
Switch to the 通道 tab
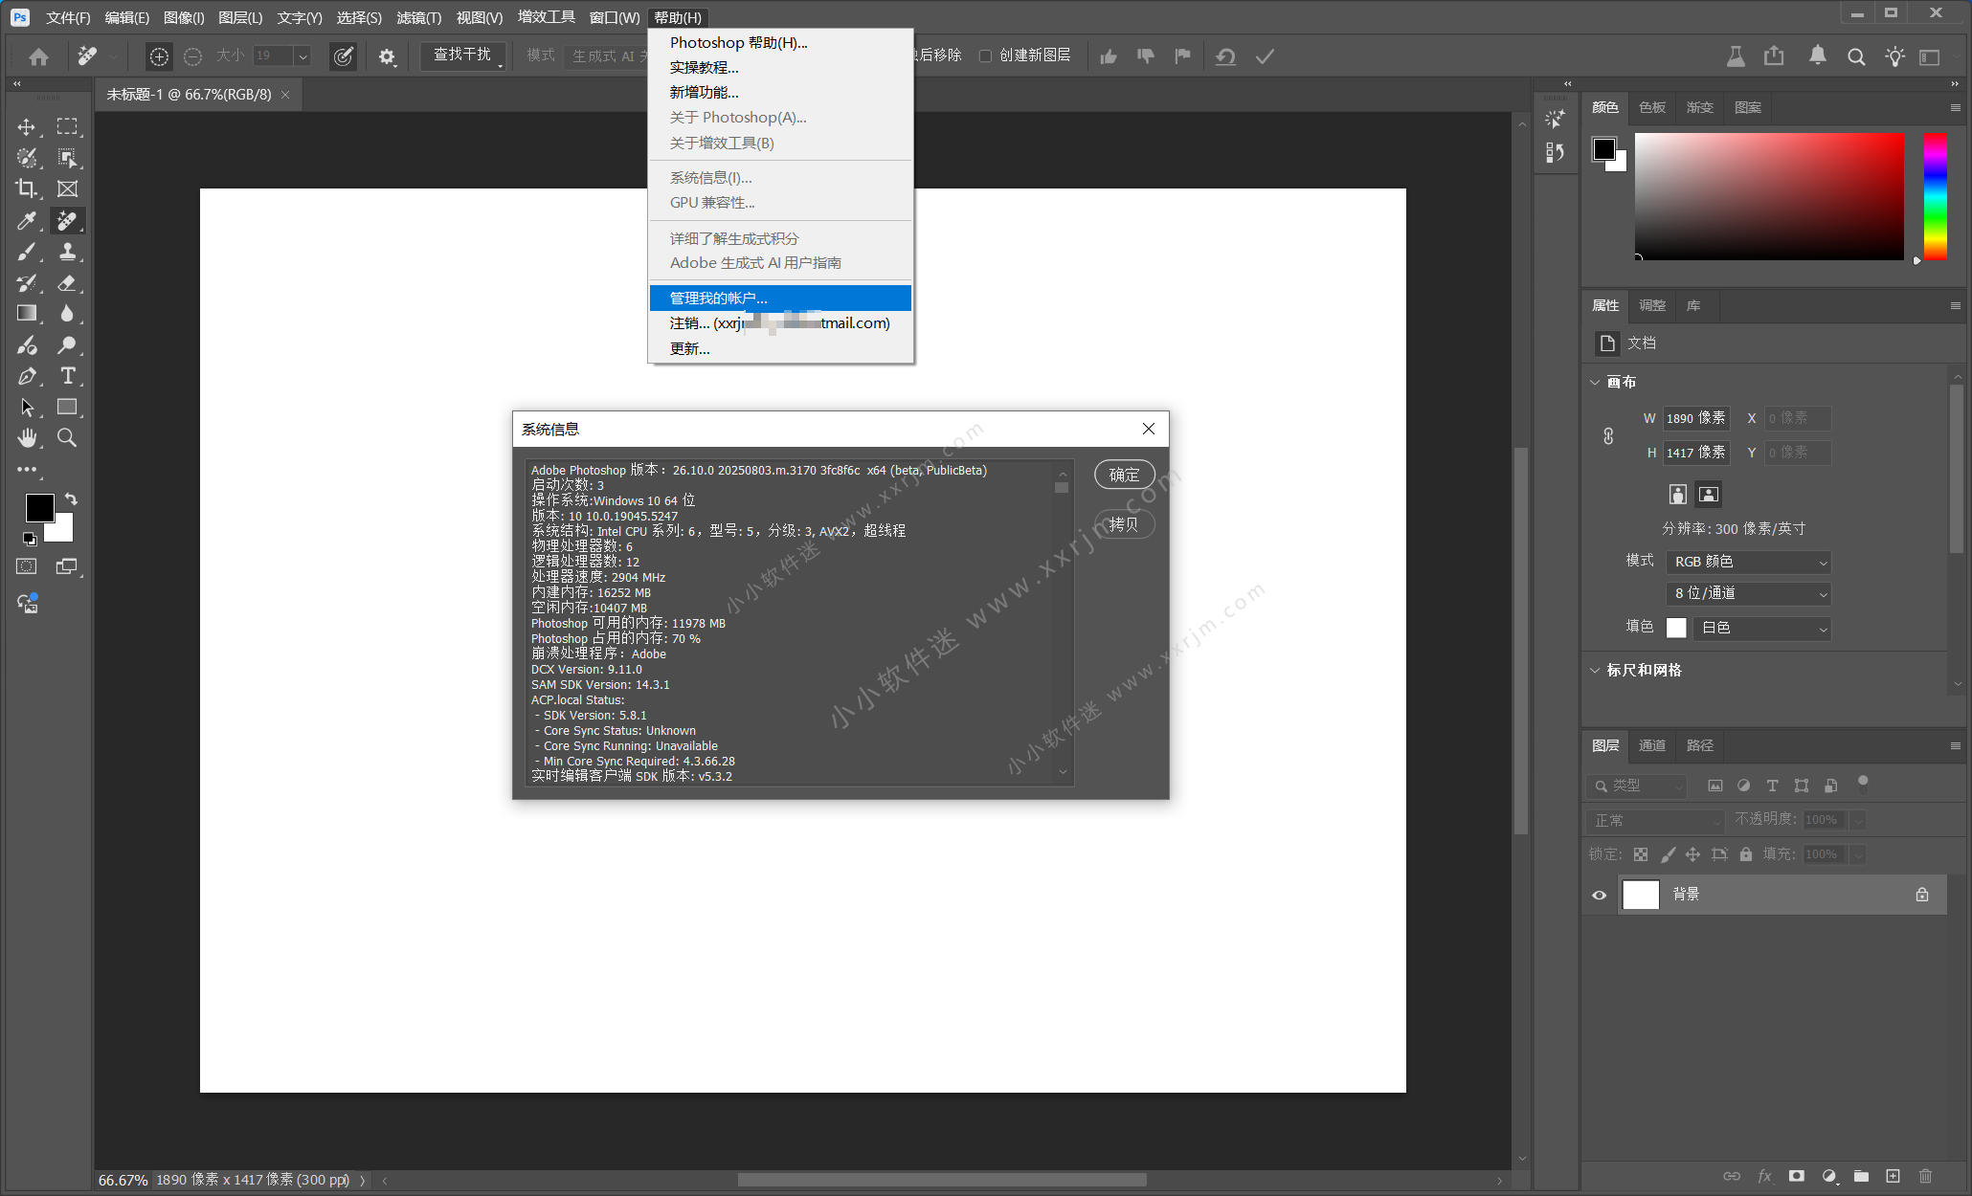1652,745
